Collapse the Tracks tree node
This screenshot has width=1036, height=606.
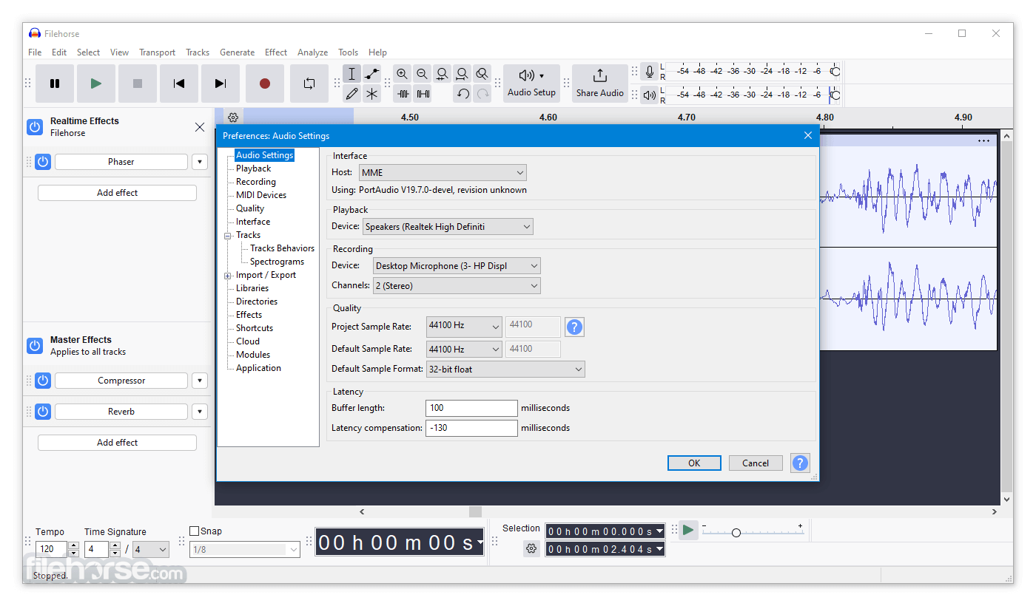click(x=228, y=236)
